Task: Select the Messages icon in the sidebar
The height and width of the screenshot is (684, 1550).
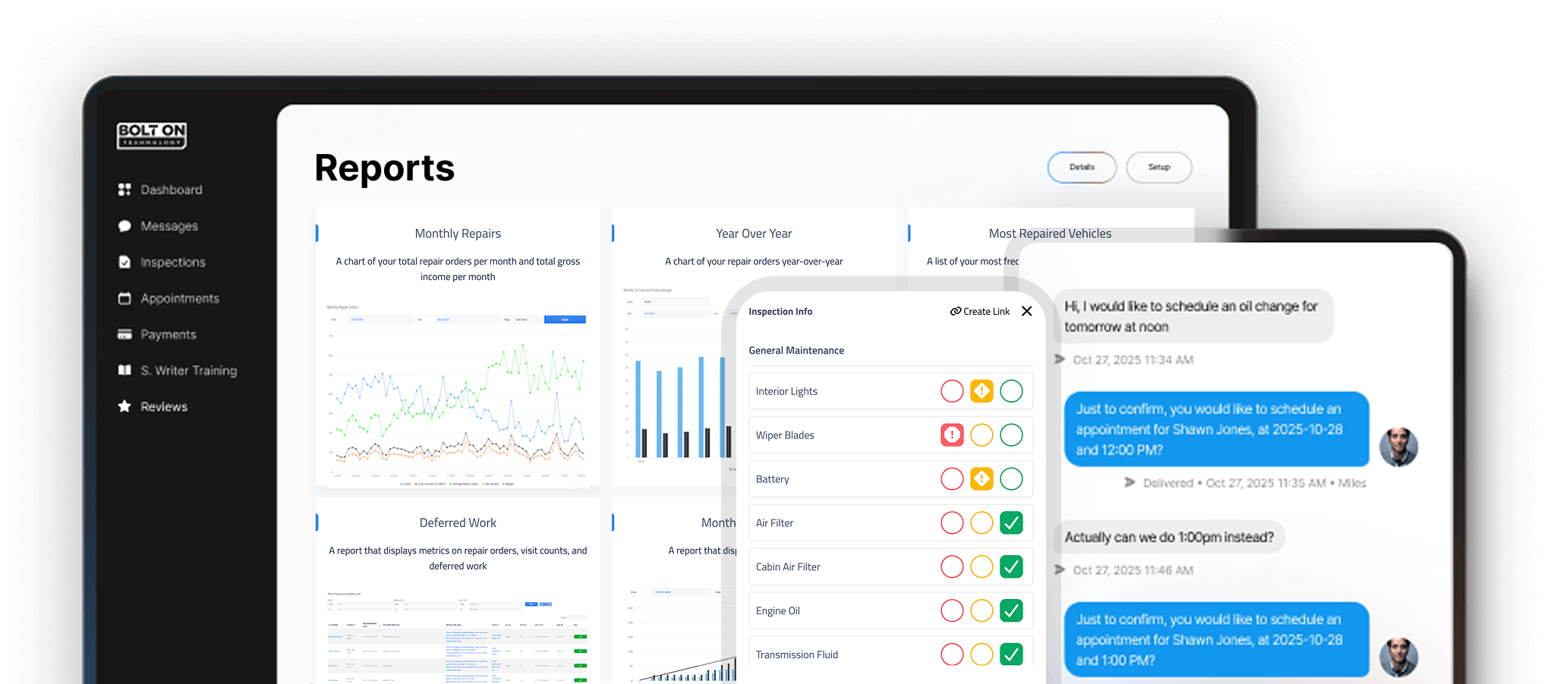Action: [x=124, y=226]
